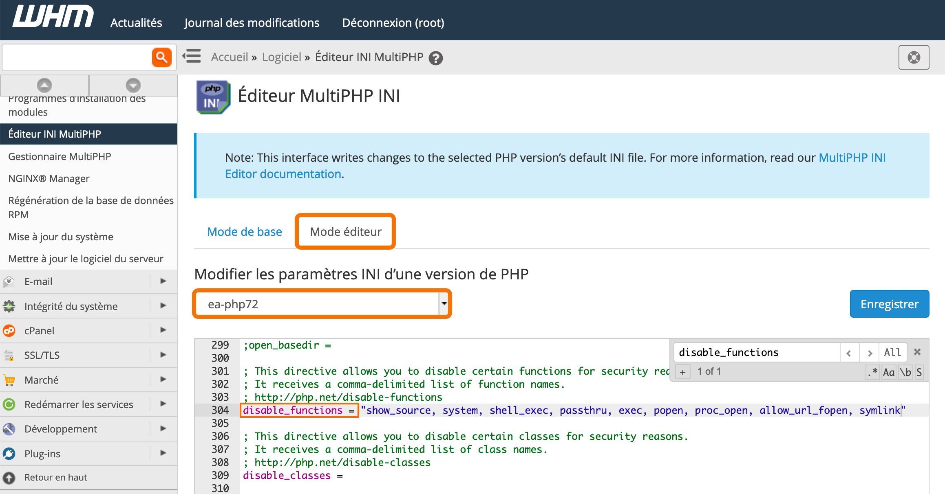This screenshot has height=494, width=945.
Task: Click the http://php.net/disable-functions comment line
Action: (342, 397)
